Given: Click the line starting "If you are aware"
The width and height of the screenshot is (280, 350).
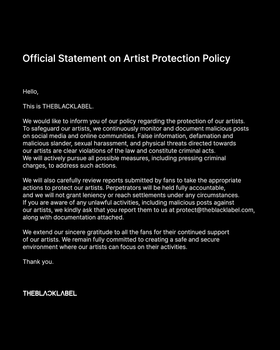Looking at the screenshot, I should [x=128, y=202].
